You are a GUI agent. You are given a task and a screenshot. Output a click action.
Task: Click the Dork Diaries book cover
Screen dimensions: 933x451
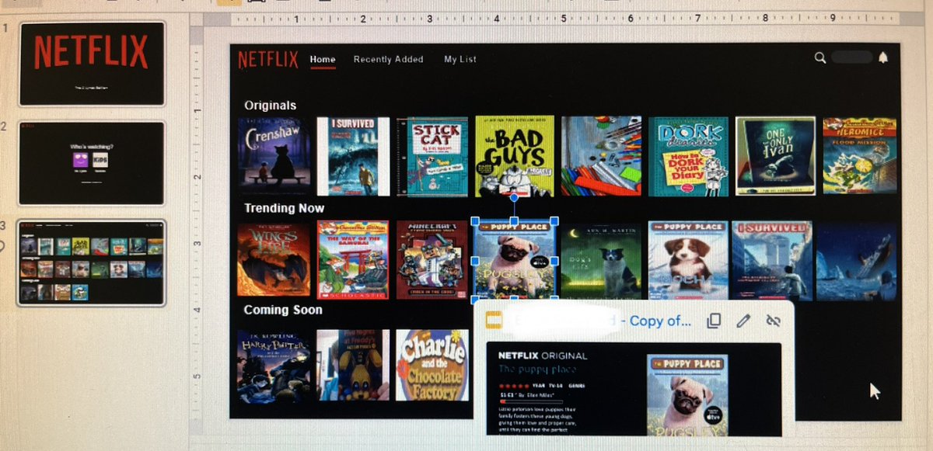point(688,156)
